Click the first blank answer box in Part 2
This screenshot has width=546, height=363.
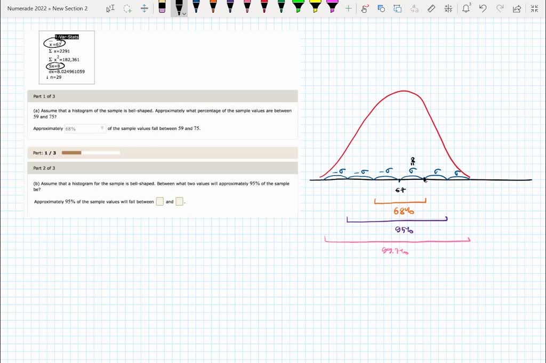pyautogui.click(x=159, y=202)
